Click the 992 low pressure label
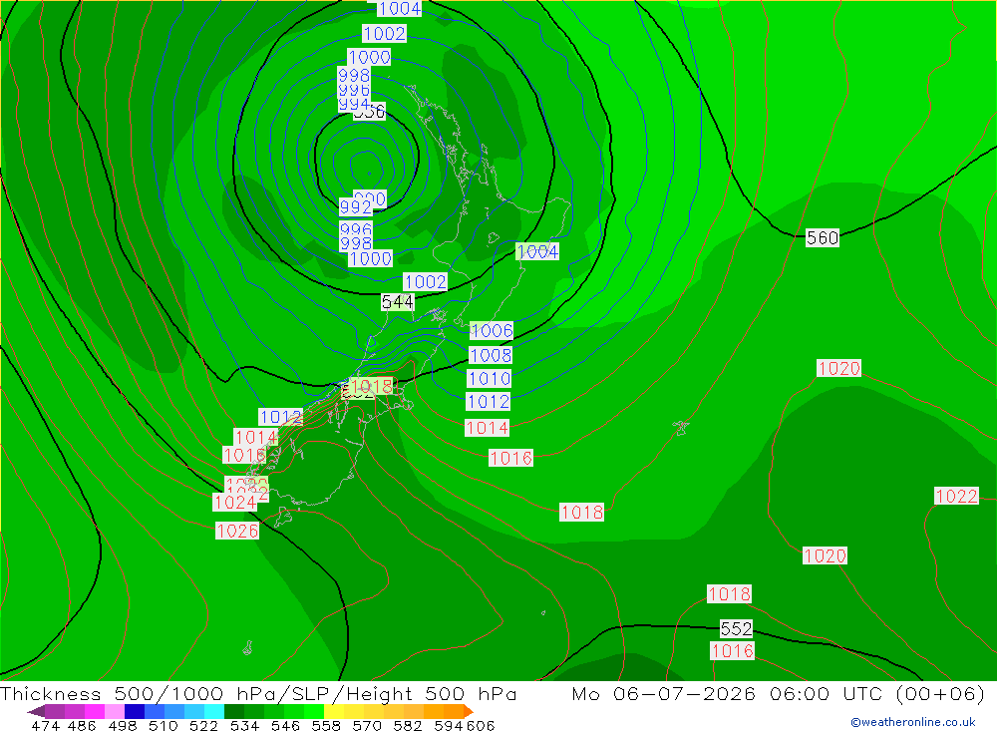The image size is (997, 731). point(356,206)
